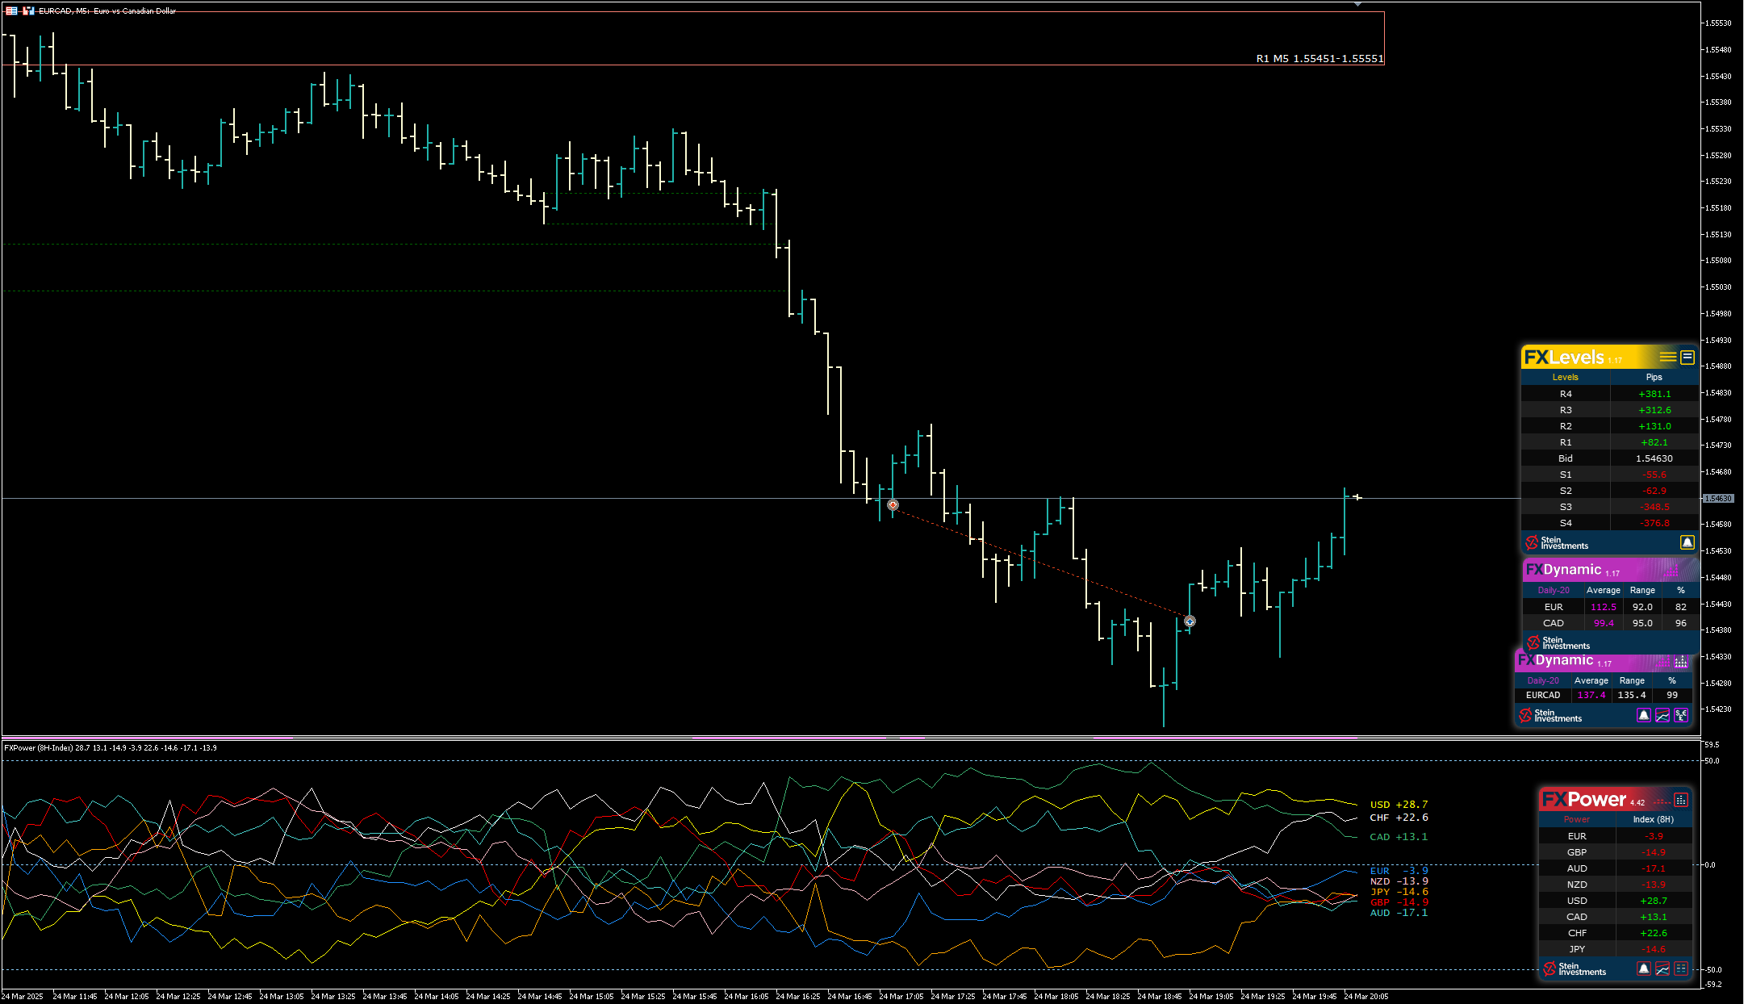
Task: Click the USD row in FXPower panel
Action: [x=1577, y=901]
